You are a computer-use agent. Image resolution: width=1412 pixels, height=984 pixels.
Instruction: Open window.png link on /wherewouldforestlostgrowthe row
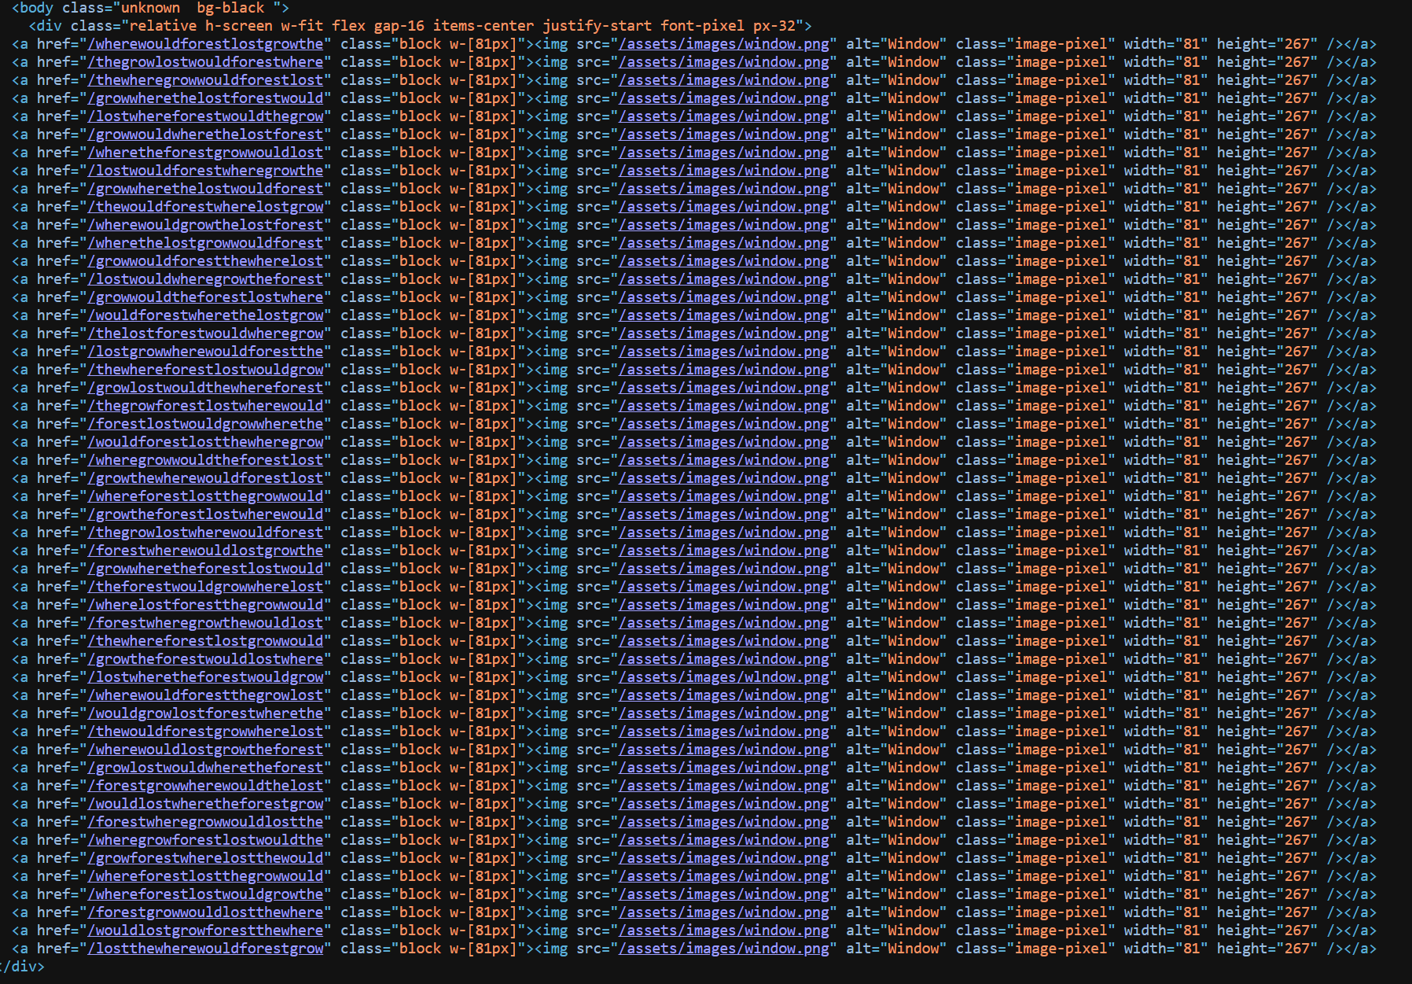[724, 44]
